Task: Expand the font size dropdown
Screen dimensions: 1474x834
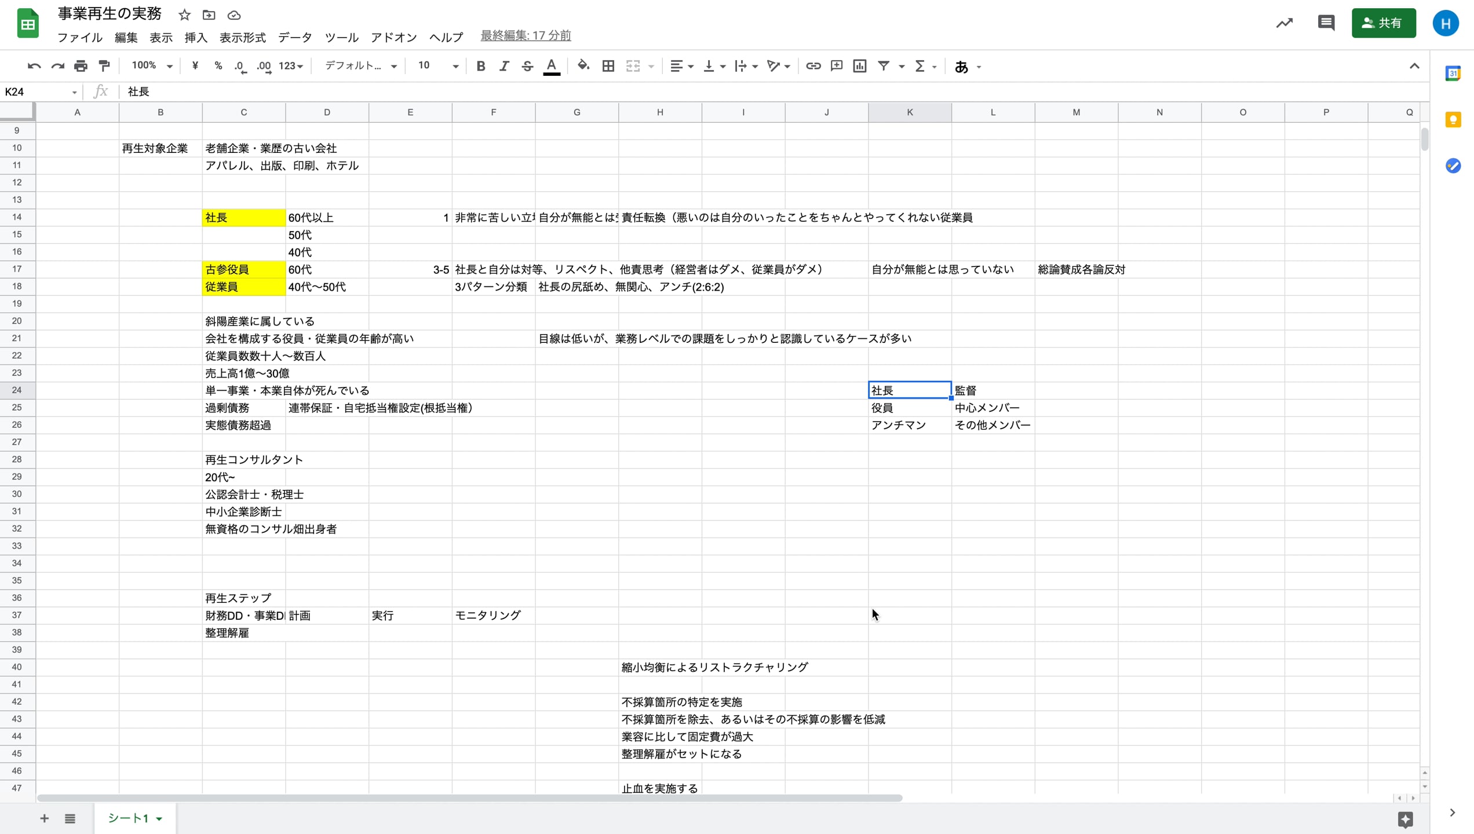Action: coord(455,66)
